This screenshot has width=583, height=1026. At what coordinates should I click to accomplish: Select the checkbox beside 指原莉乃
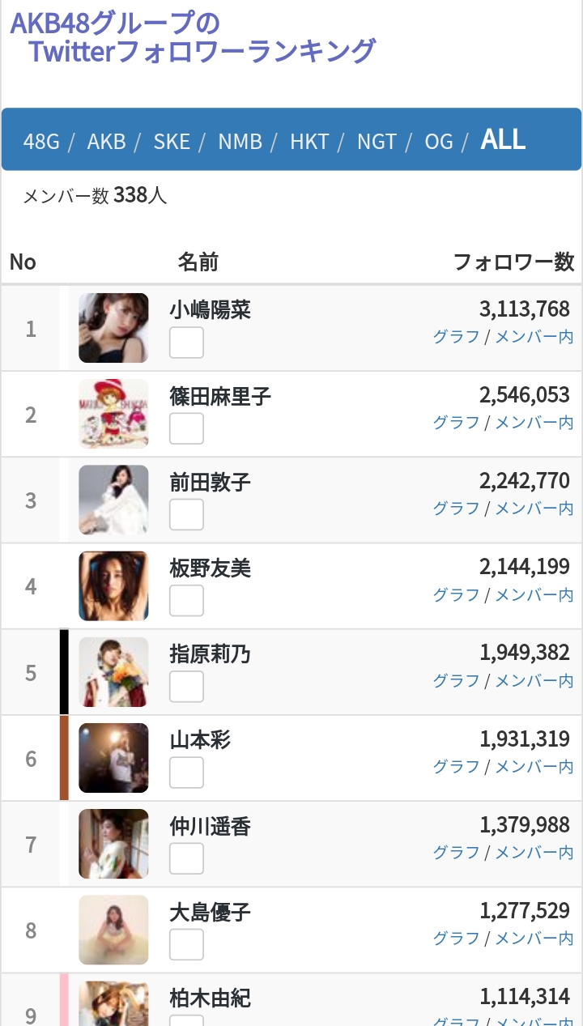pyautogui.click(x=186, y=687)
